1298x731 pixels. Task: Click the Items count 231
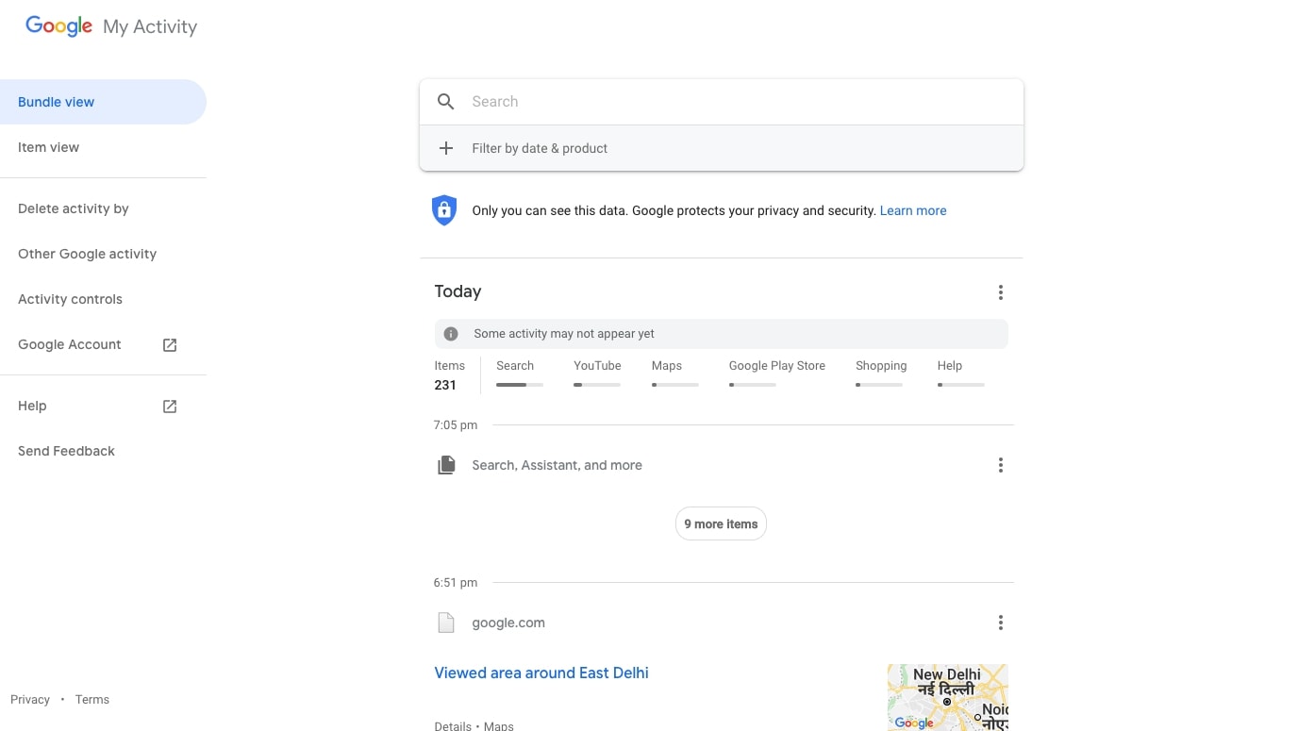[x=445, y=385]
